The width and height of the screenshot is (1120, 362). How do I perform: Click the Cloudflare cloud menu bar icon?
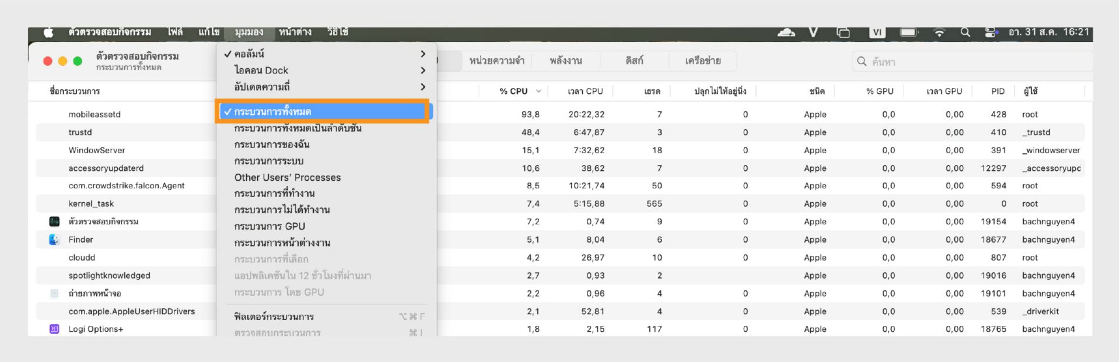pyautogui.click(x=786, y=32)
